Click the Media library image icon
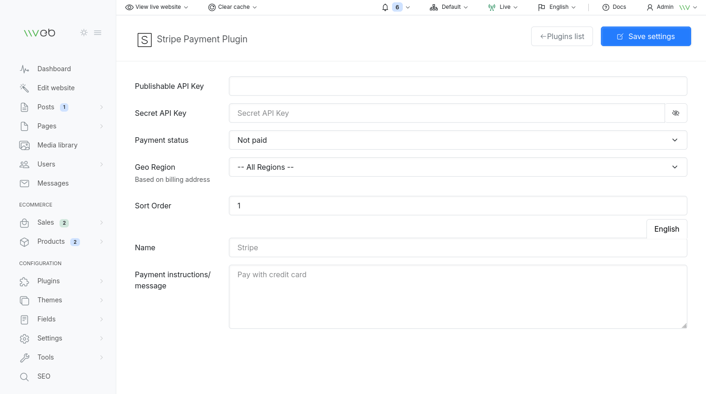This screenshot has height=394, width=706. pyautogui.click(x=25, y=145)
